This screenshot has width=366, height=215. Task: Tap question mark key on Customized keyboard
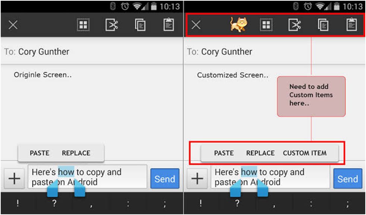(237, 203)
